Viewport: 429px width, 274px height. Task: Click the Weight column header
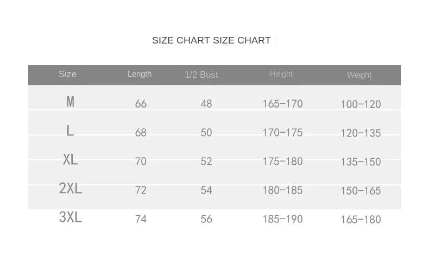[x=359, y=75]
